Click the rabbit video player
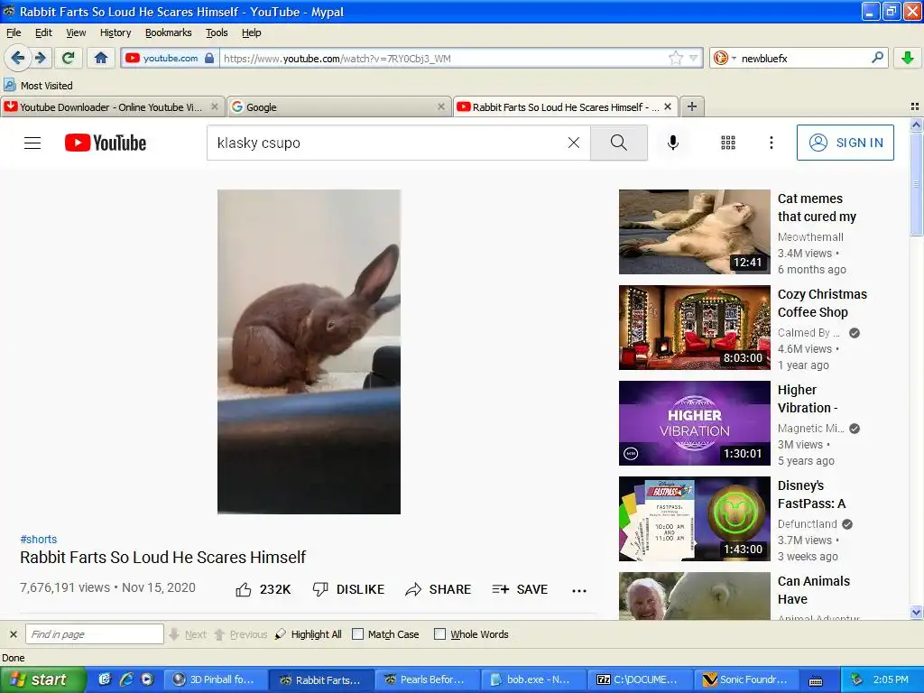Image resolution: width=924 pixels, height=693 pixels. (309, 352)
